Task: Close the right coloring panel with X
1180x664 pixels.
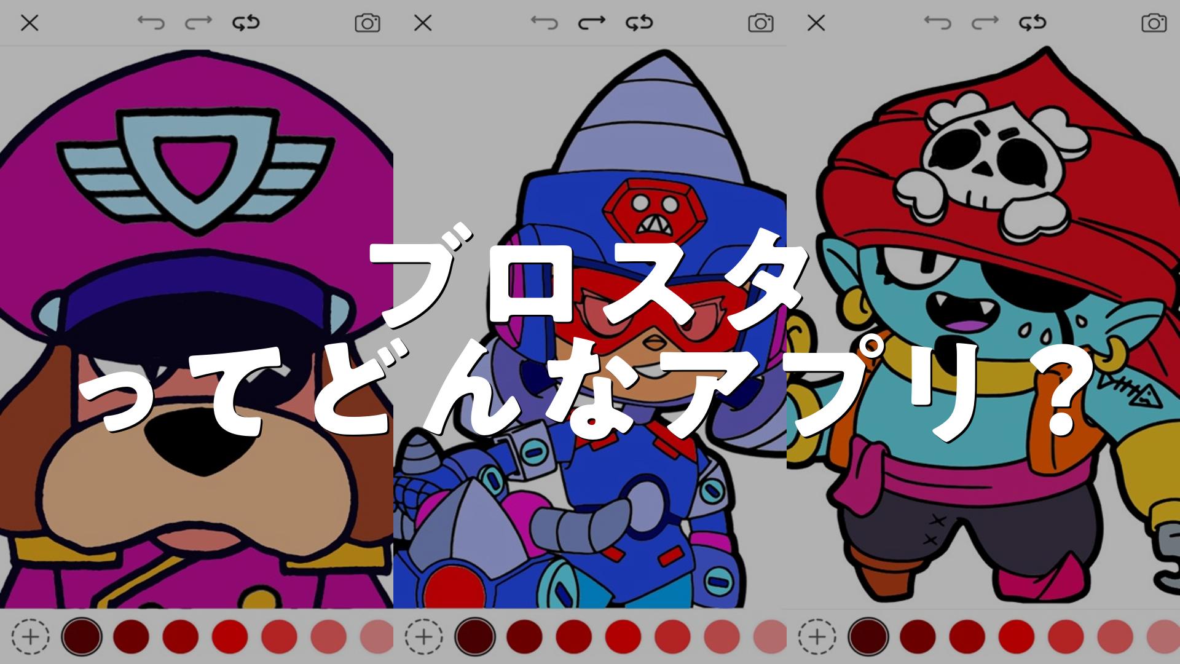Action: pos(816,23)
